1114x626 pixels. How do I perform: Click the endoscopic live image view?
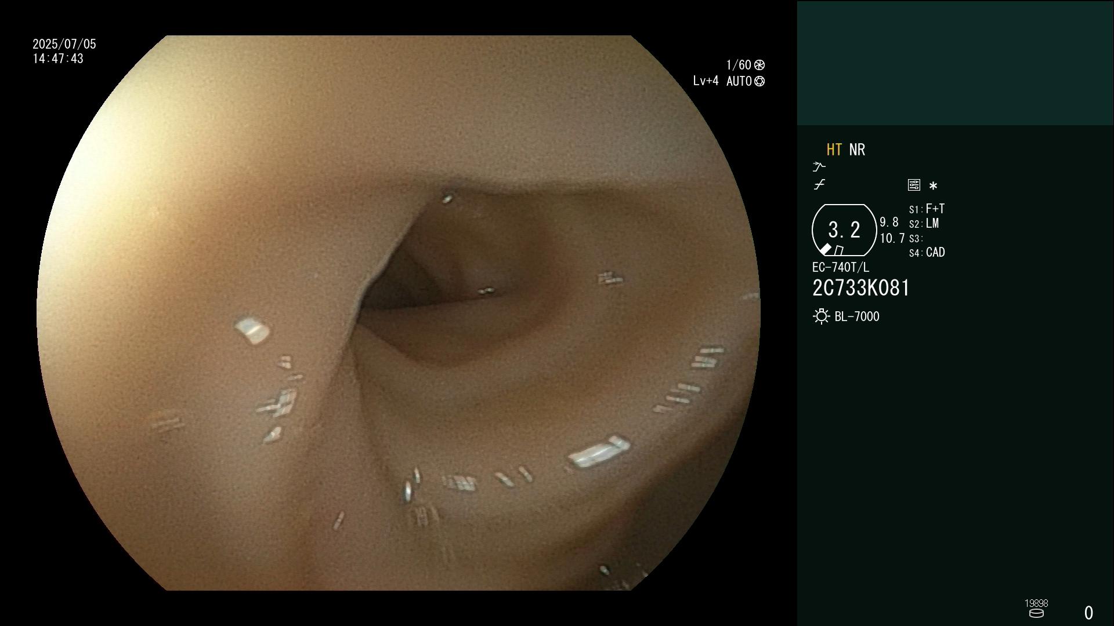pos(399,313)
